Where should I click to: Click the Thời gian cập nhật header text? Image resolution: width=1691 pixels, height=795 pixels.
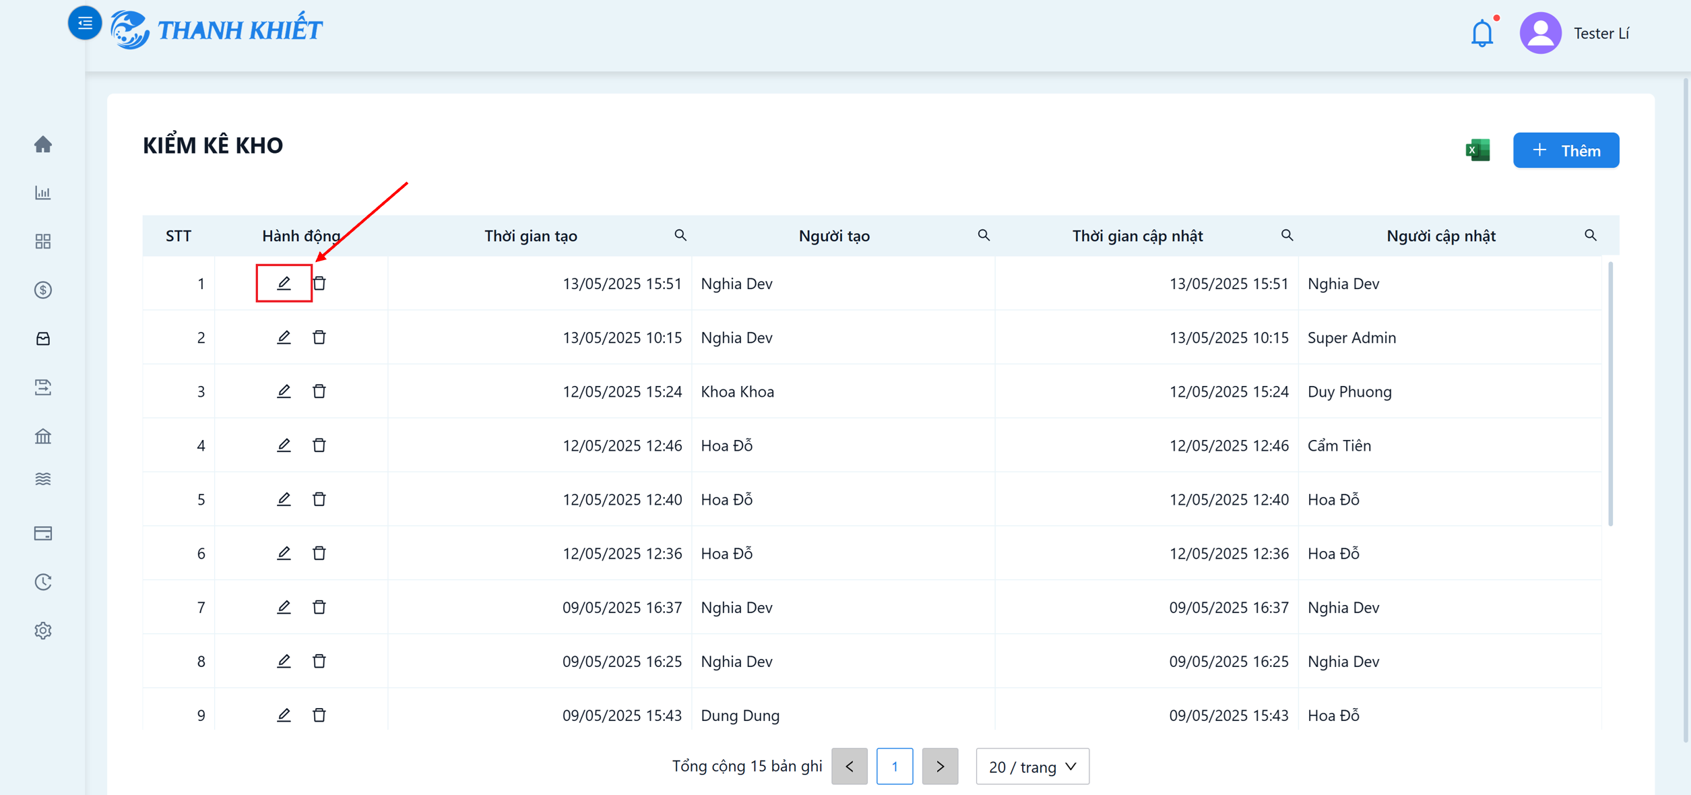point(1137,236)
